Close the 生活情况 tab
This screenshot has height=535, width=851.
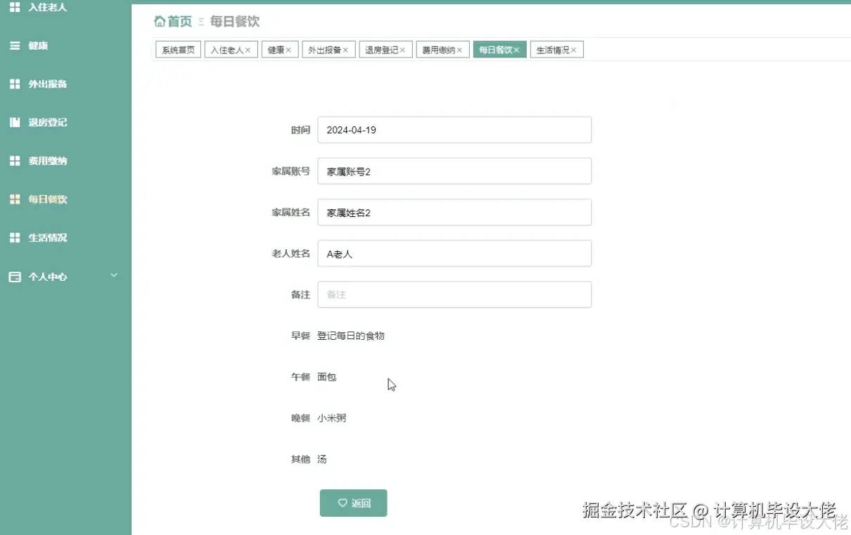[x=573, y=51]
